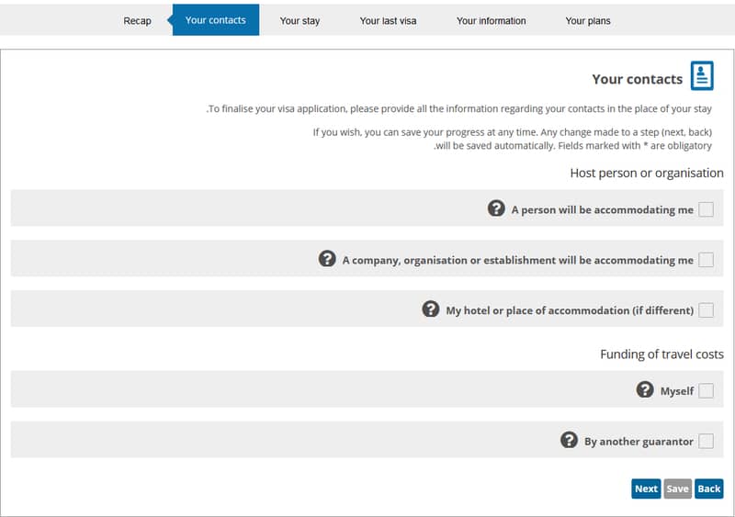Click the Next button
Screen dimensions: 735x517
646,489
